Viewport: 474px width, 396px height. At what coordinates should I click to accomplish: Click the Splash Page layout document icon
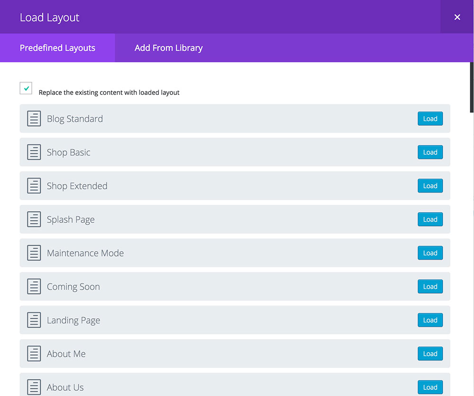[34, 220]
